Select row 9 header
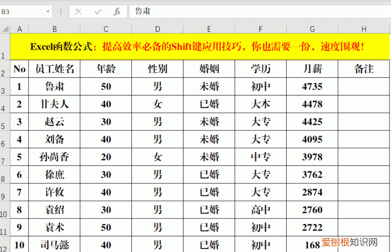 click(x=5, y=192)
